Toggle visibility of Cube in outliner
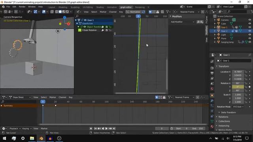The height and width of the screenshot is (142, 253). pos(250,24)
